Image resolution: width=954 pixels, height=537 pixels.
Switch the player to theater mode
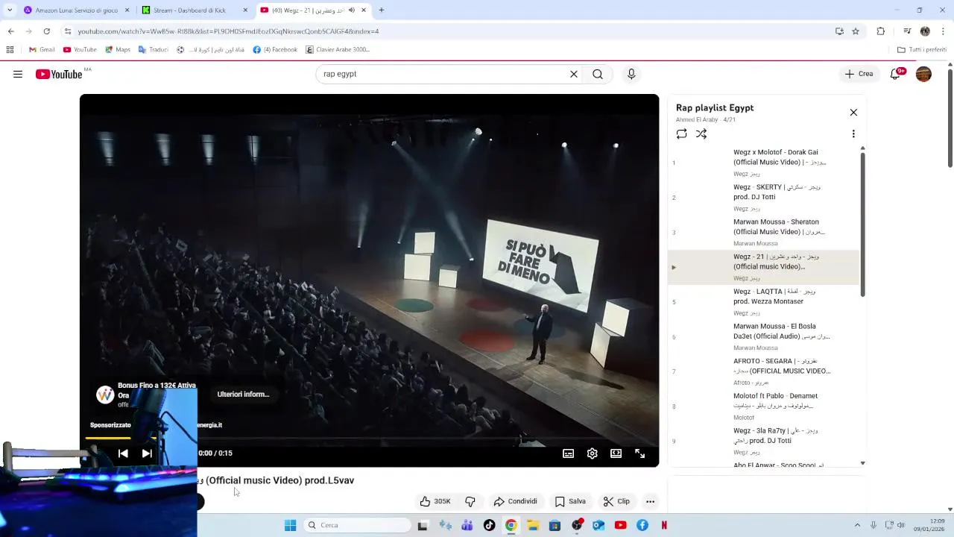click(616, 453)
